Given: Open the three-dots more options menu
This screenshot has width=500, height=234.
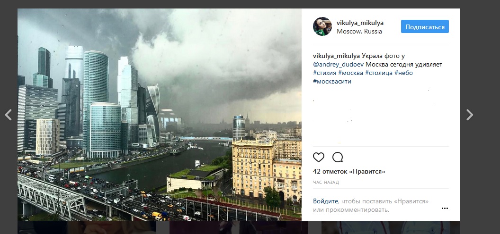Looking at the screenshot, I should 445,208.
